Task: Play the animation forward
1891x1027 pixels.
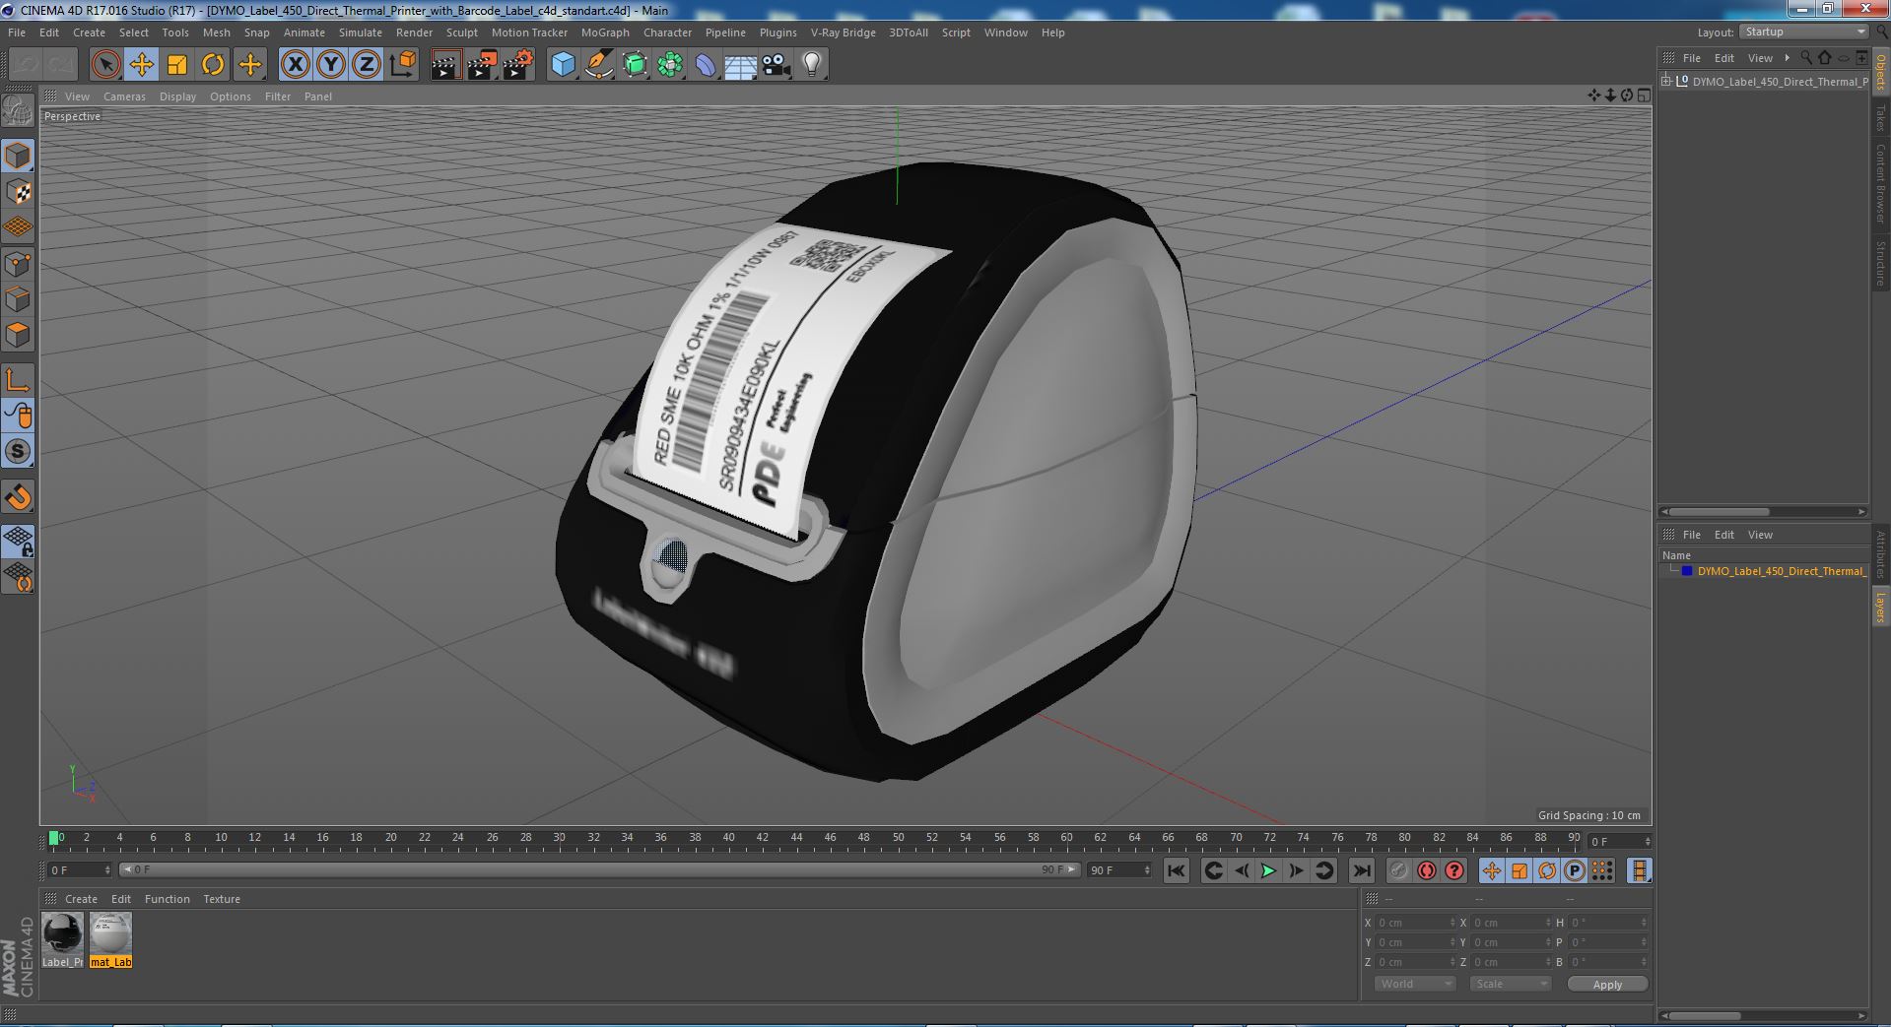Action: pyautogui.click(x=1269, y=870)
